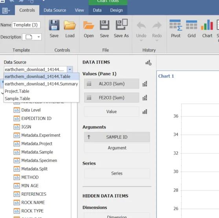
Task: Click the field icon beside MIN AGE
Action: pyautogui.click(x=17, y=186)
